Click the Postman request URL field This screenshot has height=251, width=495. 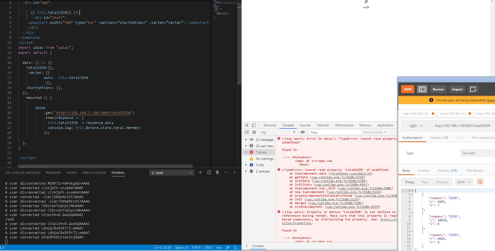point(464,126)
